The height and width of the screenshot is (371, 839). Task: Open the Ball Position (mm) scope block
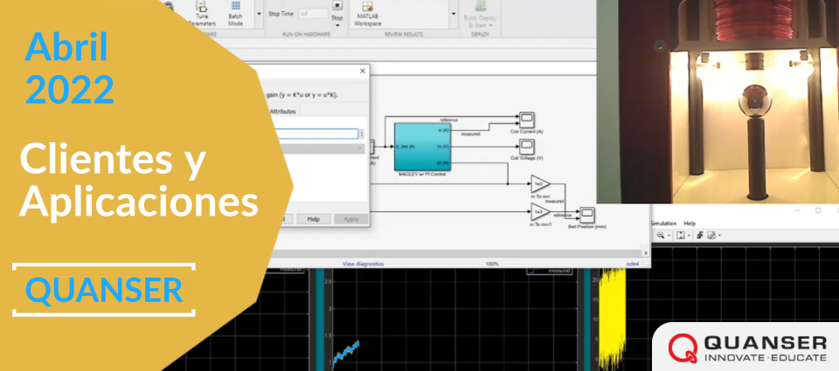587,215
